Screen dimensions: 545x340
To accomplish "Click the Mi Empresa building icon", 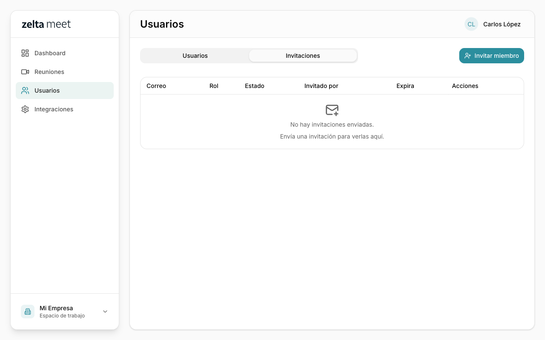I will [x=28, y=312].
